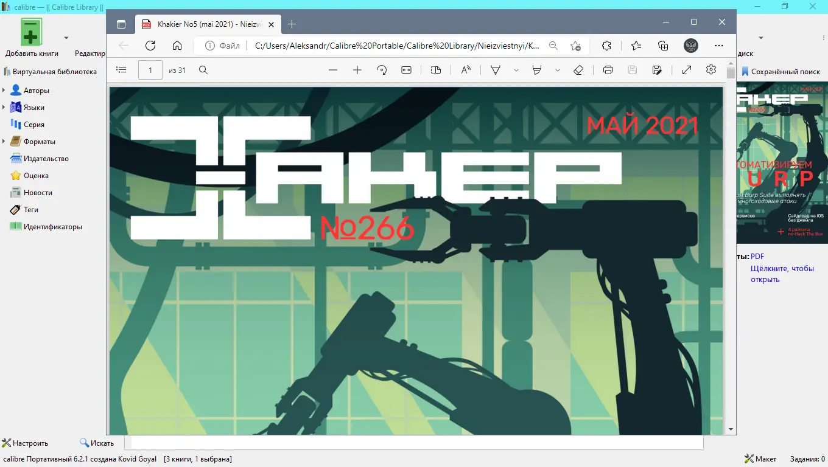Click the PDF Save as icon
Screen dimensions: 828x467
657,70
